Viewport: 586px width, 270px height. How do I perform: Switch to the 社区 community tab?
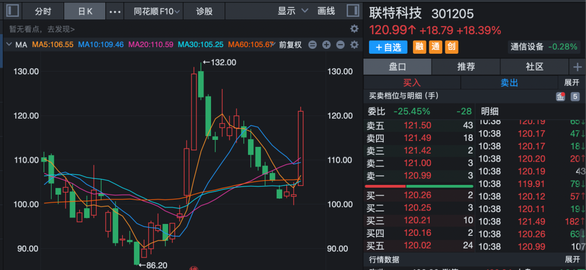pyautogui.click(x=534, y=67)
